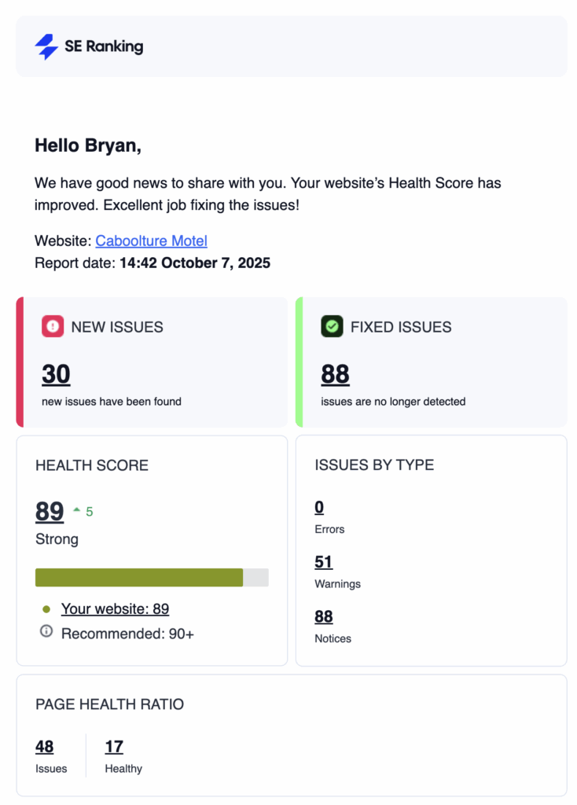This screenshot has width=577, height=805.
Task: Open the 88 fixed issues link
Action: pyautogui.click(x=335, y=374)
